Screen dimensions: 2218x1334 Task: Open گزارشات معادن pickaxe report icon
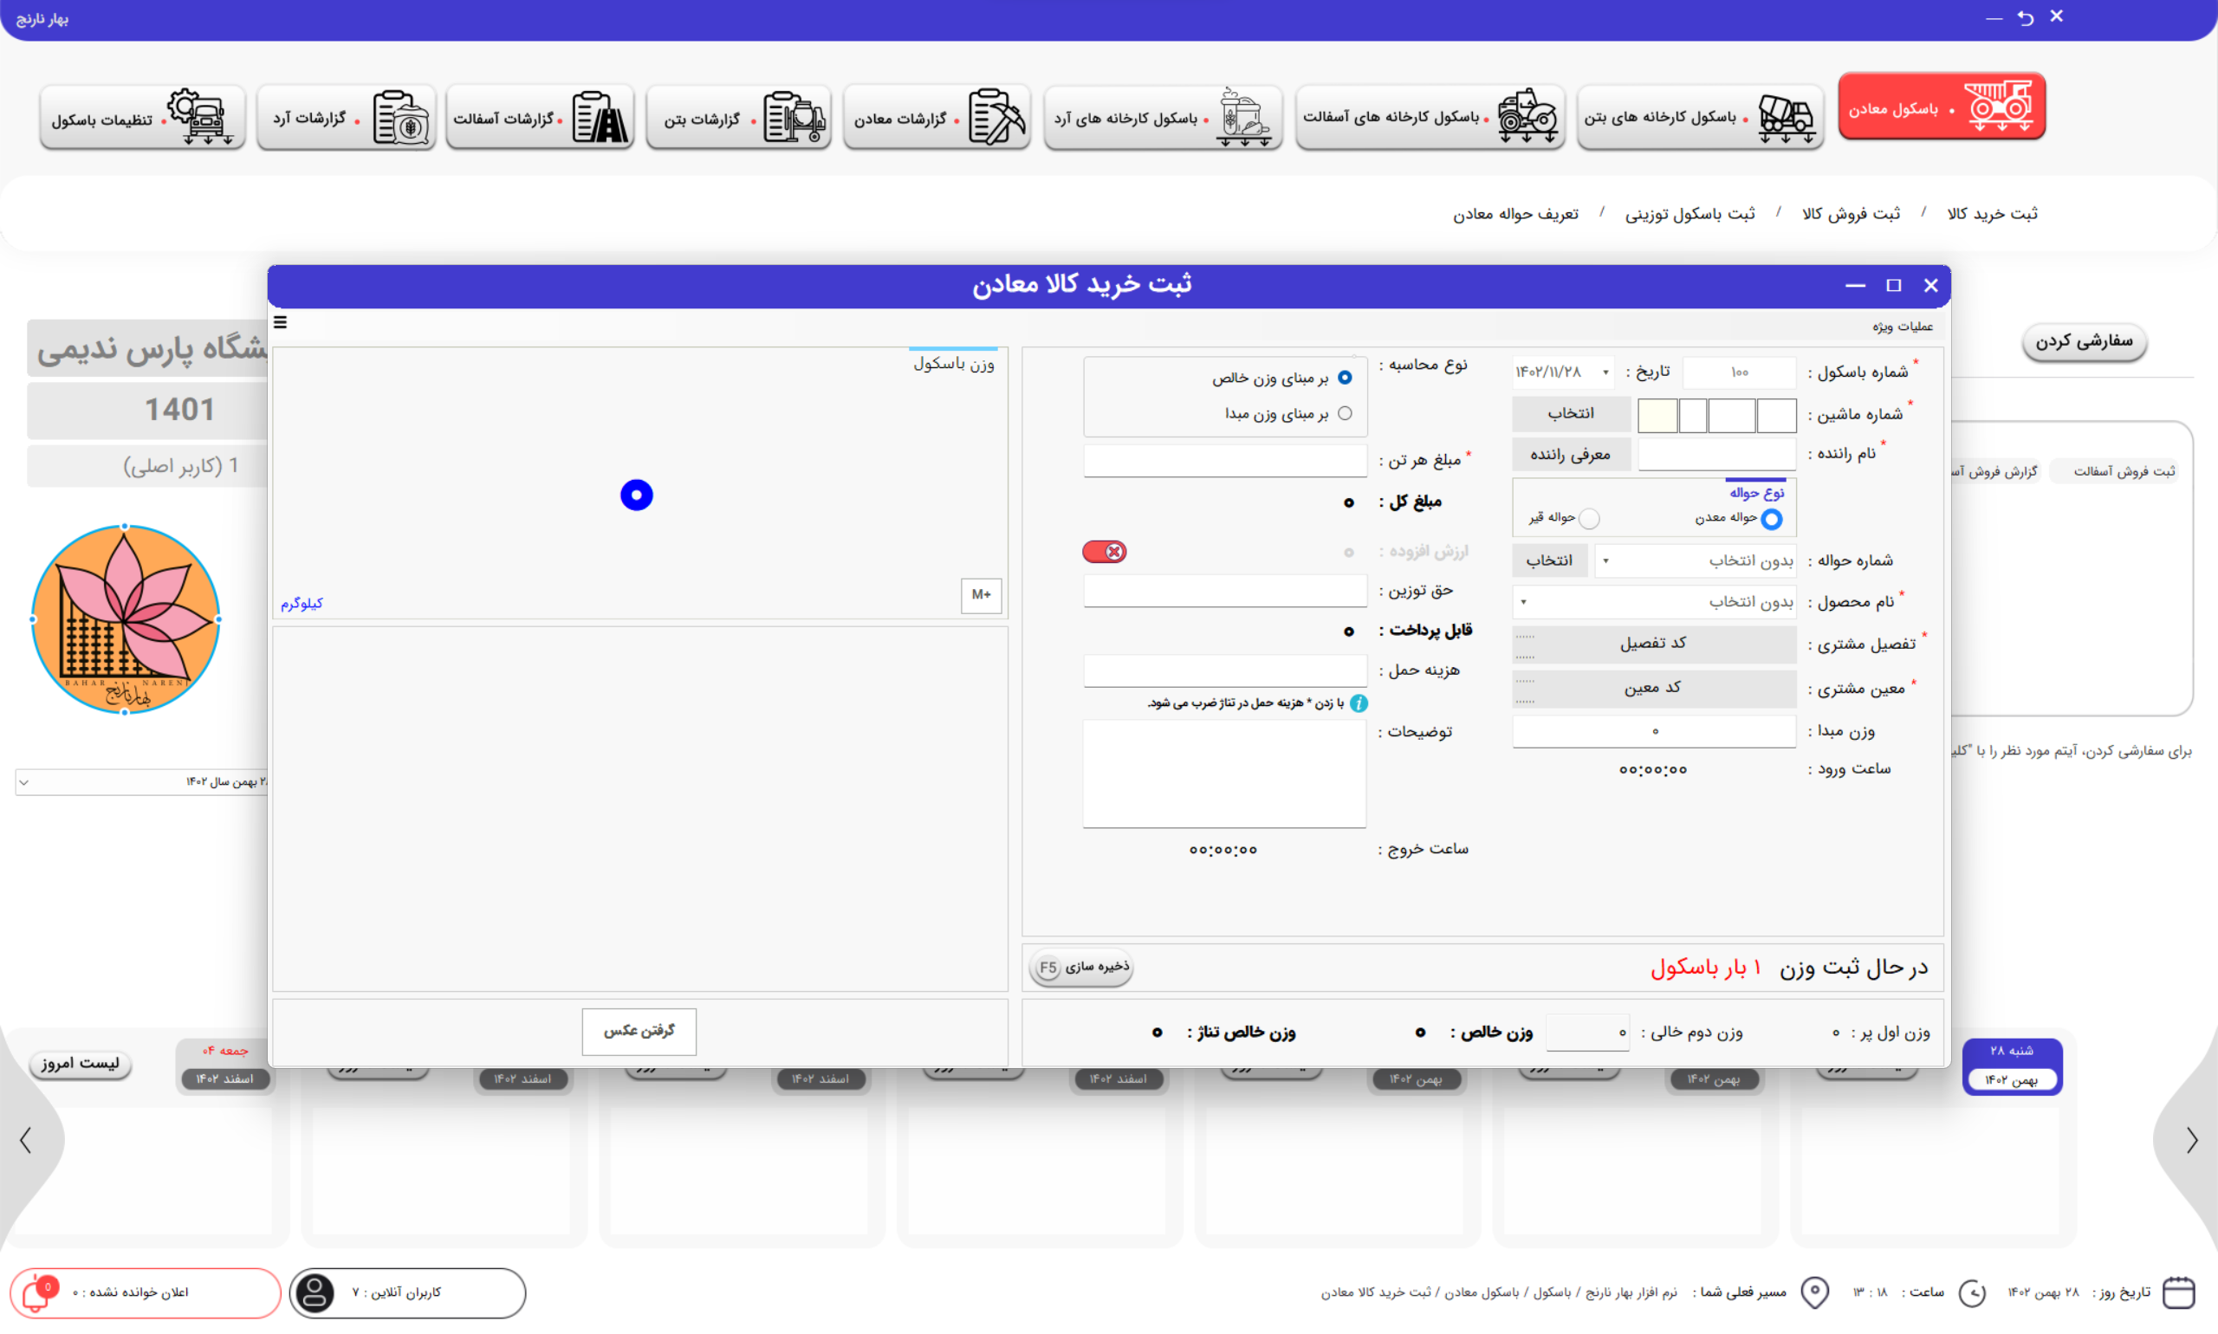(x=996, y=117)
